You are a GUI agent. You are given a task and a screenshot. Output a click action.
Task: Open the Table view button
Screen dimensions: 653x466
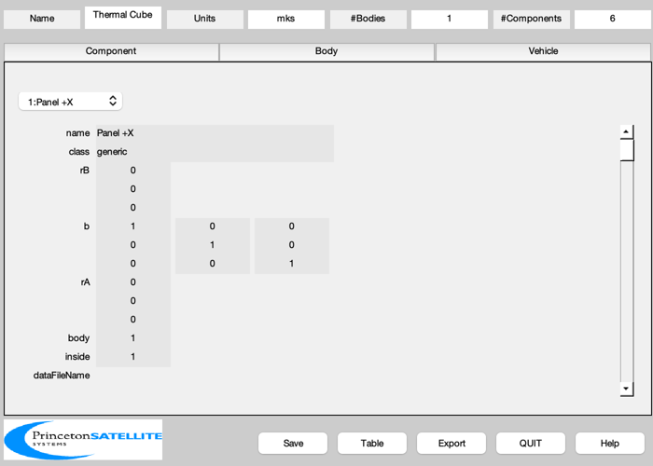pyautogui.click(x=372, y=443)
